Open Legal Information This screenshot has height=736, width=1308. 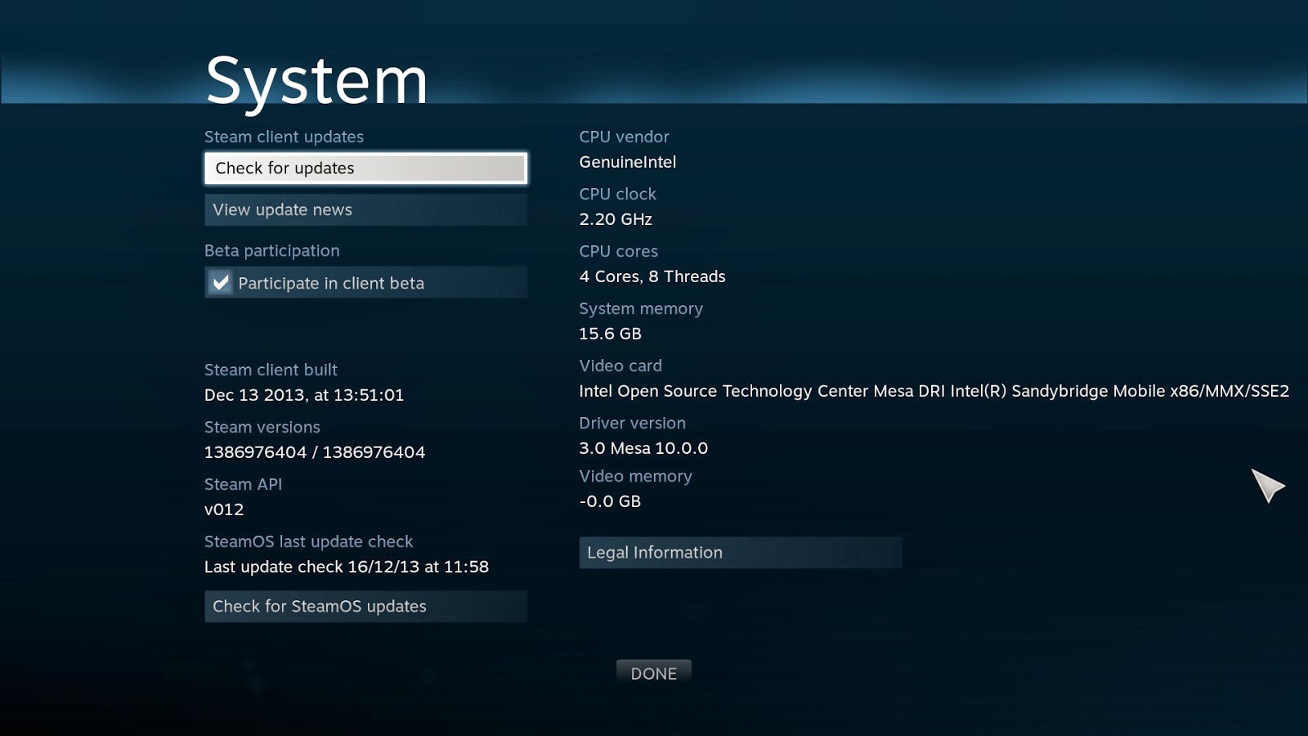(x=740, y=552)
